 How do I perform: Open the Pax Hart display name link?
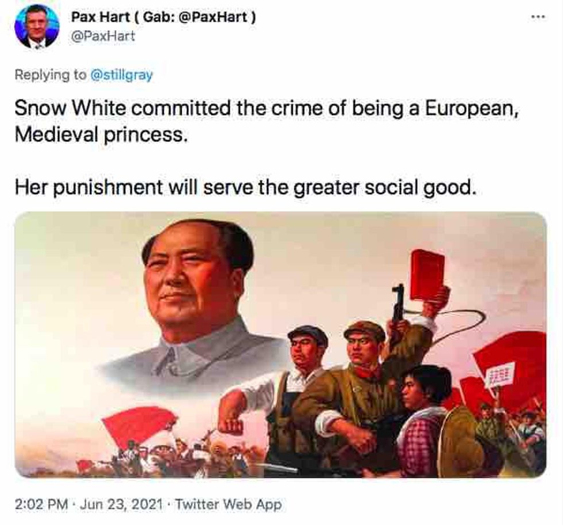pos(163,17)
